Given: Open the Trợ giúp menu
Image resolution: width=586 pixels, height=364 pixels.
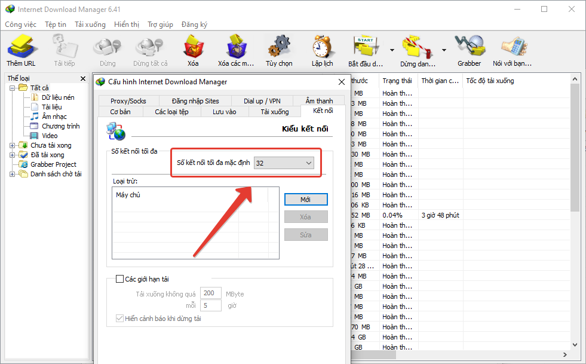Looking at the screenshot, I should 160,25.
